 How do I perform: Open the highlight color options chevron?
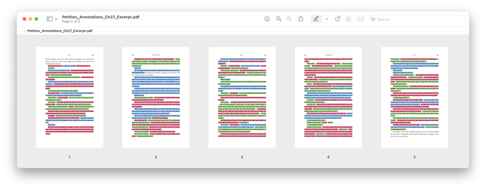327,19
